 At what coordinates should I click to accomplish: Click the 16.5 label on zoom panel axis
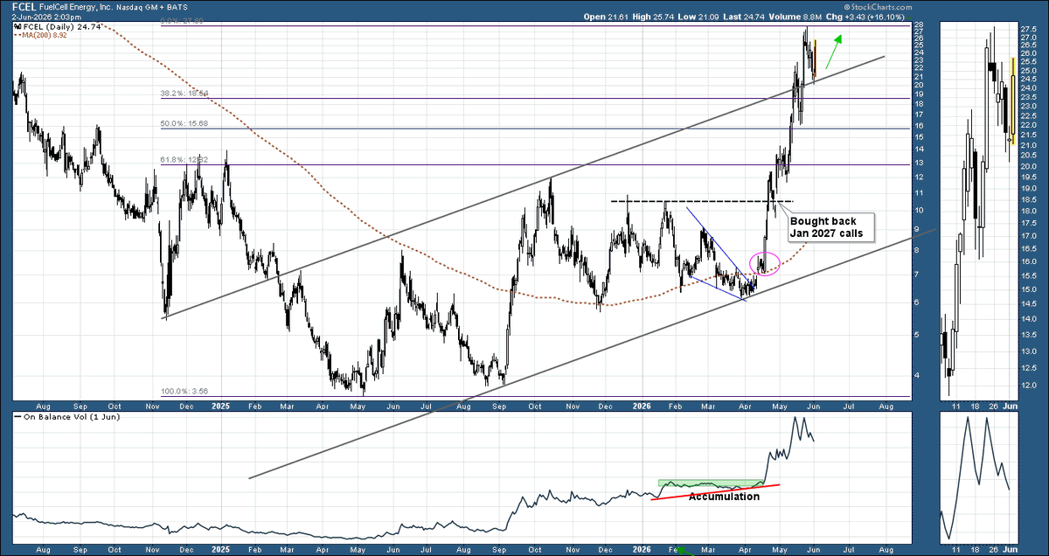tap(1029, 249)
